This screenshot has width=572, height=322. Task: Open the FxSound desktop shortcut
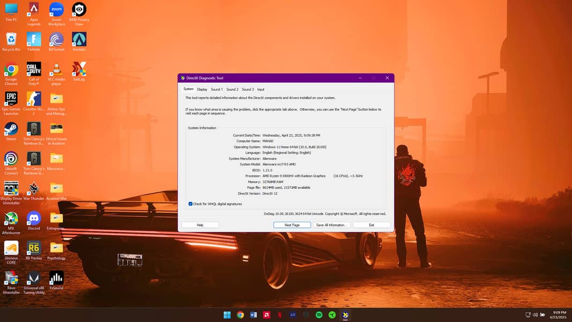[56, 280]
